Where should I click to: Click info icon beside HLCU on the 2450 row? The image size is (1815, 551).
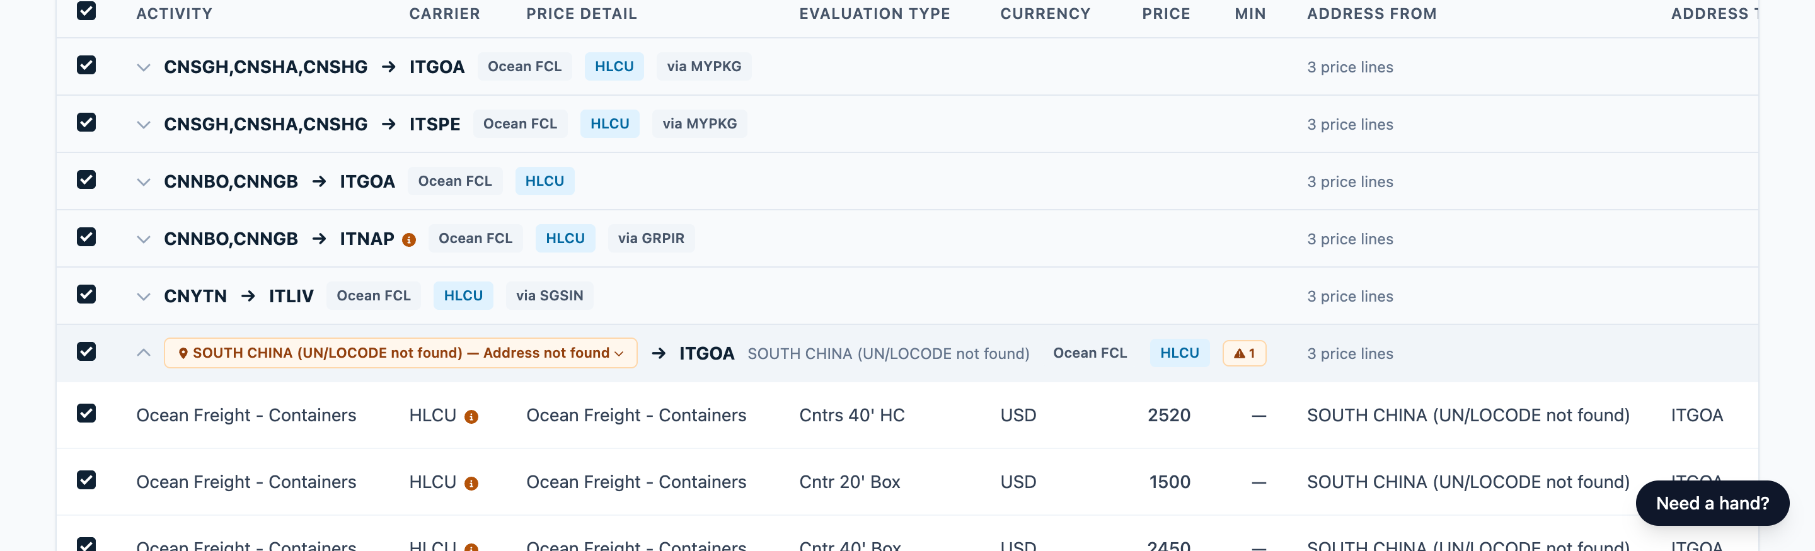(471, 547)
